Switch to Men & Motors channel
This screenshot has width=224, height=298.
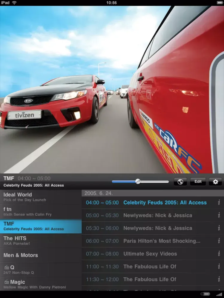[41, 255]
